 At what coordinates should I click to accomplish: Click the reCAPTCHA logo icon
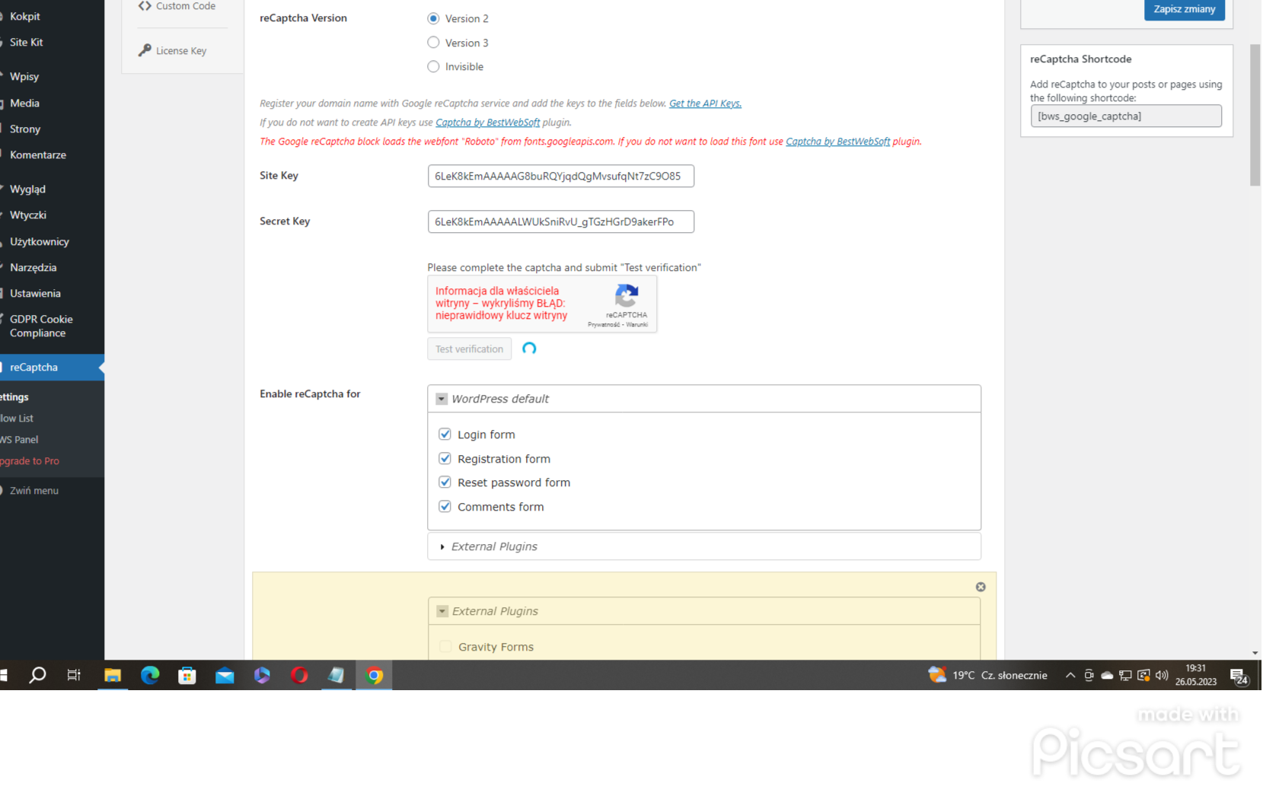click(626, 296)
